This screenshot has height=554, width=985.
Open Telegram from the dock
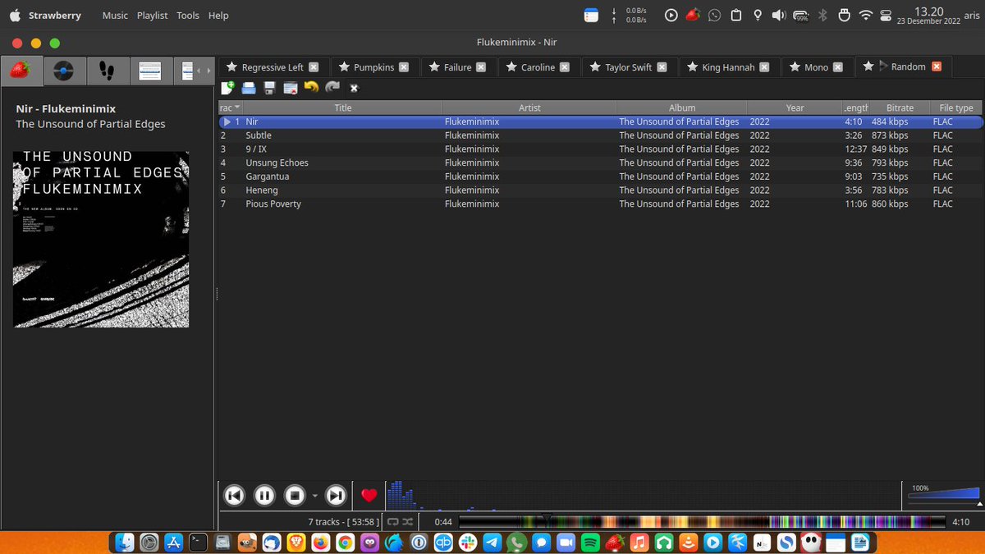point(492,543)
